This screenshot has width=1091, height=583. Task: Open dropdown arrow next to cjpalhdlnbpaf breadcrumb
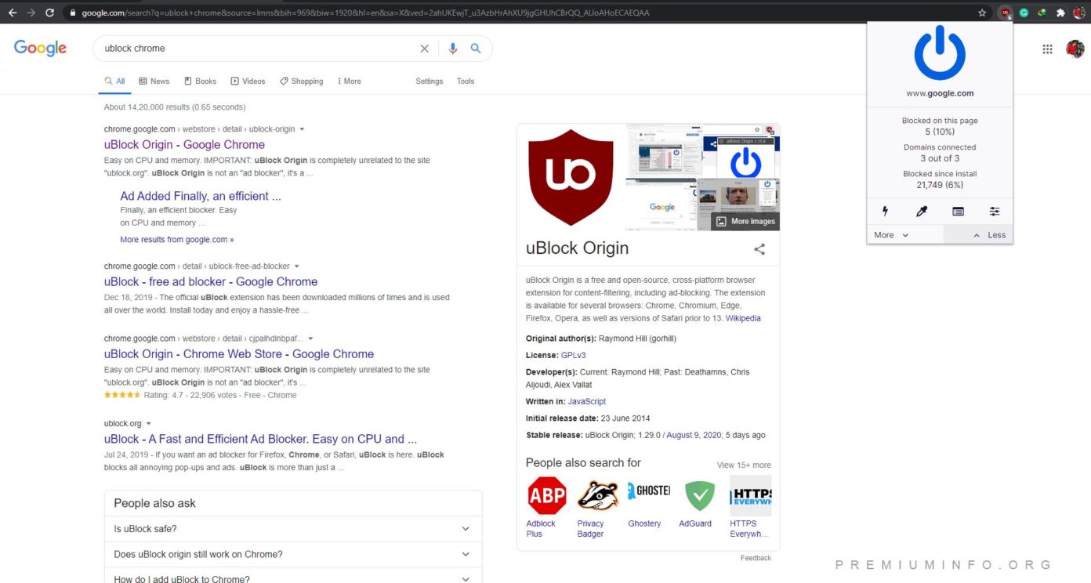pyautogui.click(x=310, y=339)
